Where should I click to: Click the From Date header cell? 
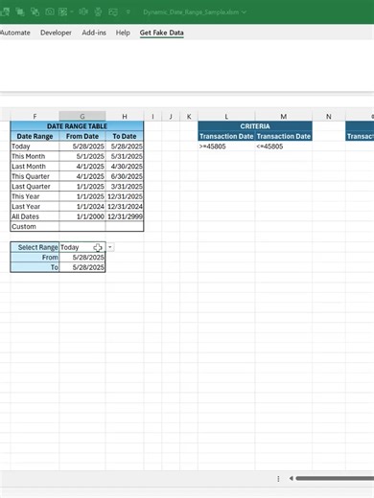tap(82, 136)
